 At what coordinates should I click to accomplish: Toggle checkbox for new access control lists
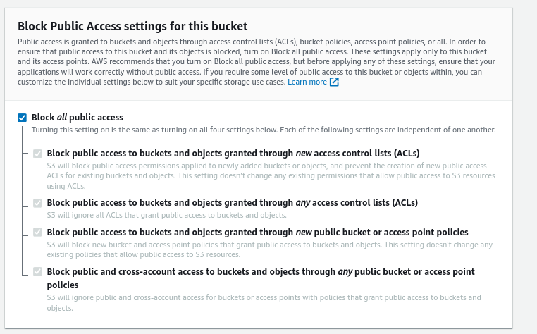pos(37,153)
